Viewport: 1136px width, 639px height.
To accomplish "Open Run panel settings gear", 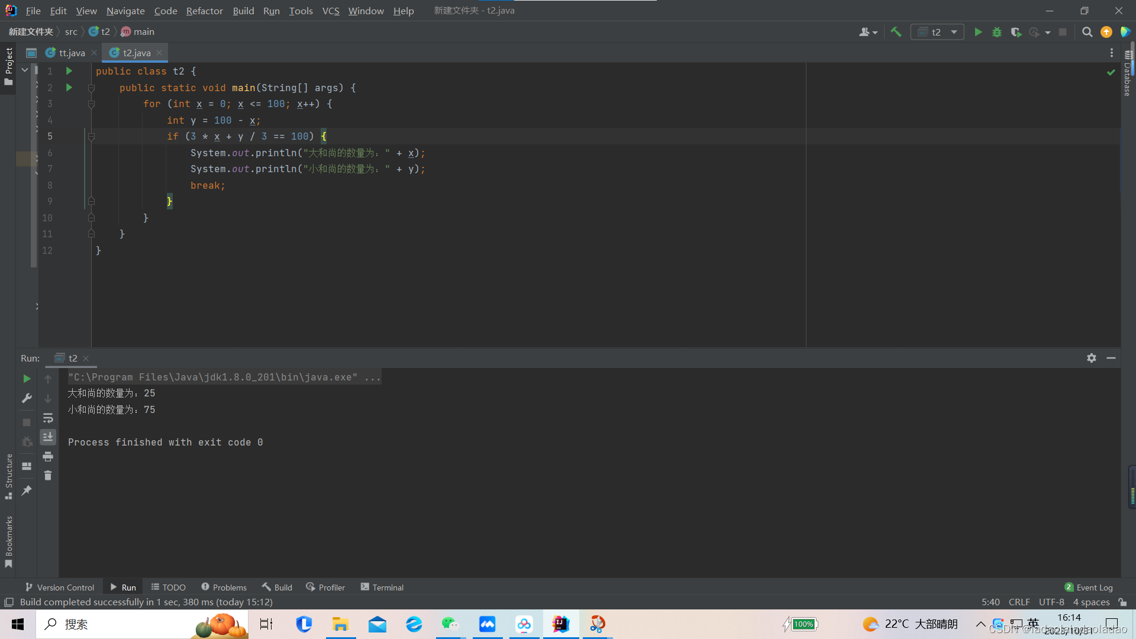I will 1092,358.
